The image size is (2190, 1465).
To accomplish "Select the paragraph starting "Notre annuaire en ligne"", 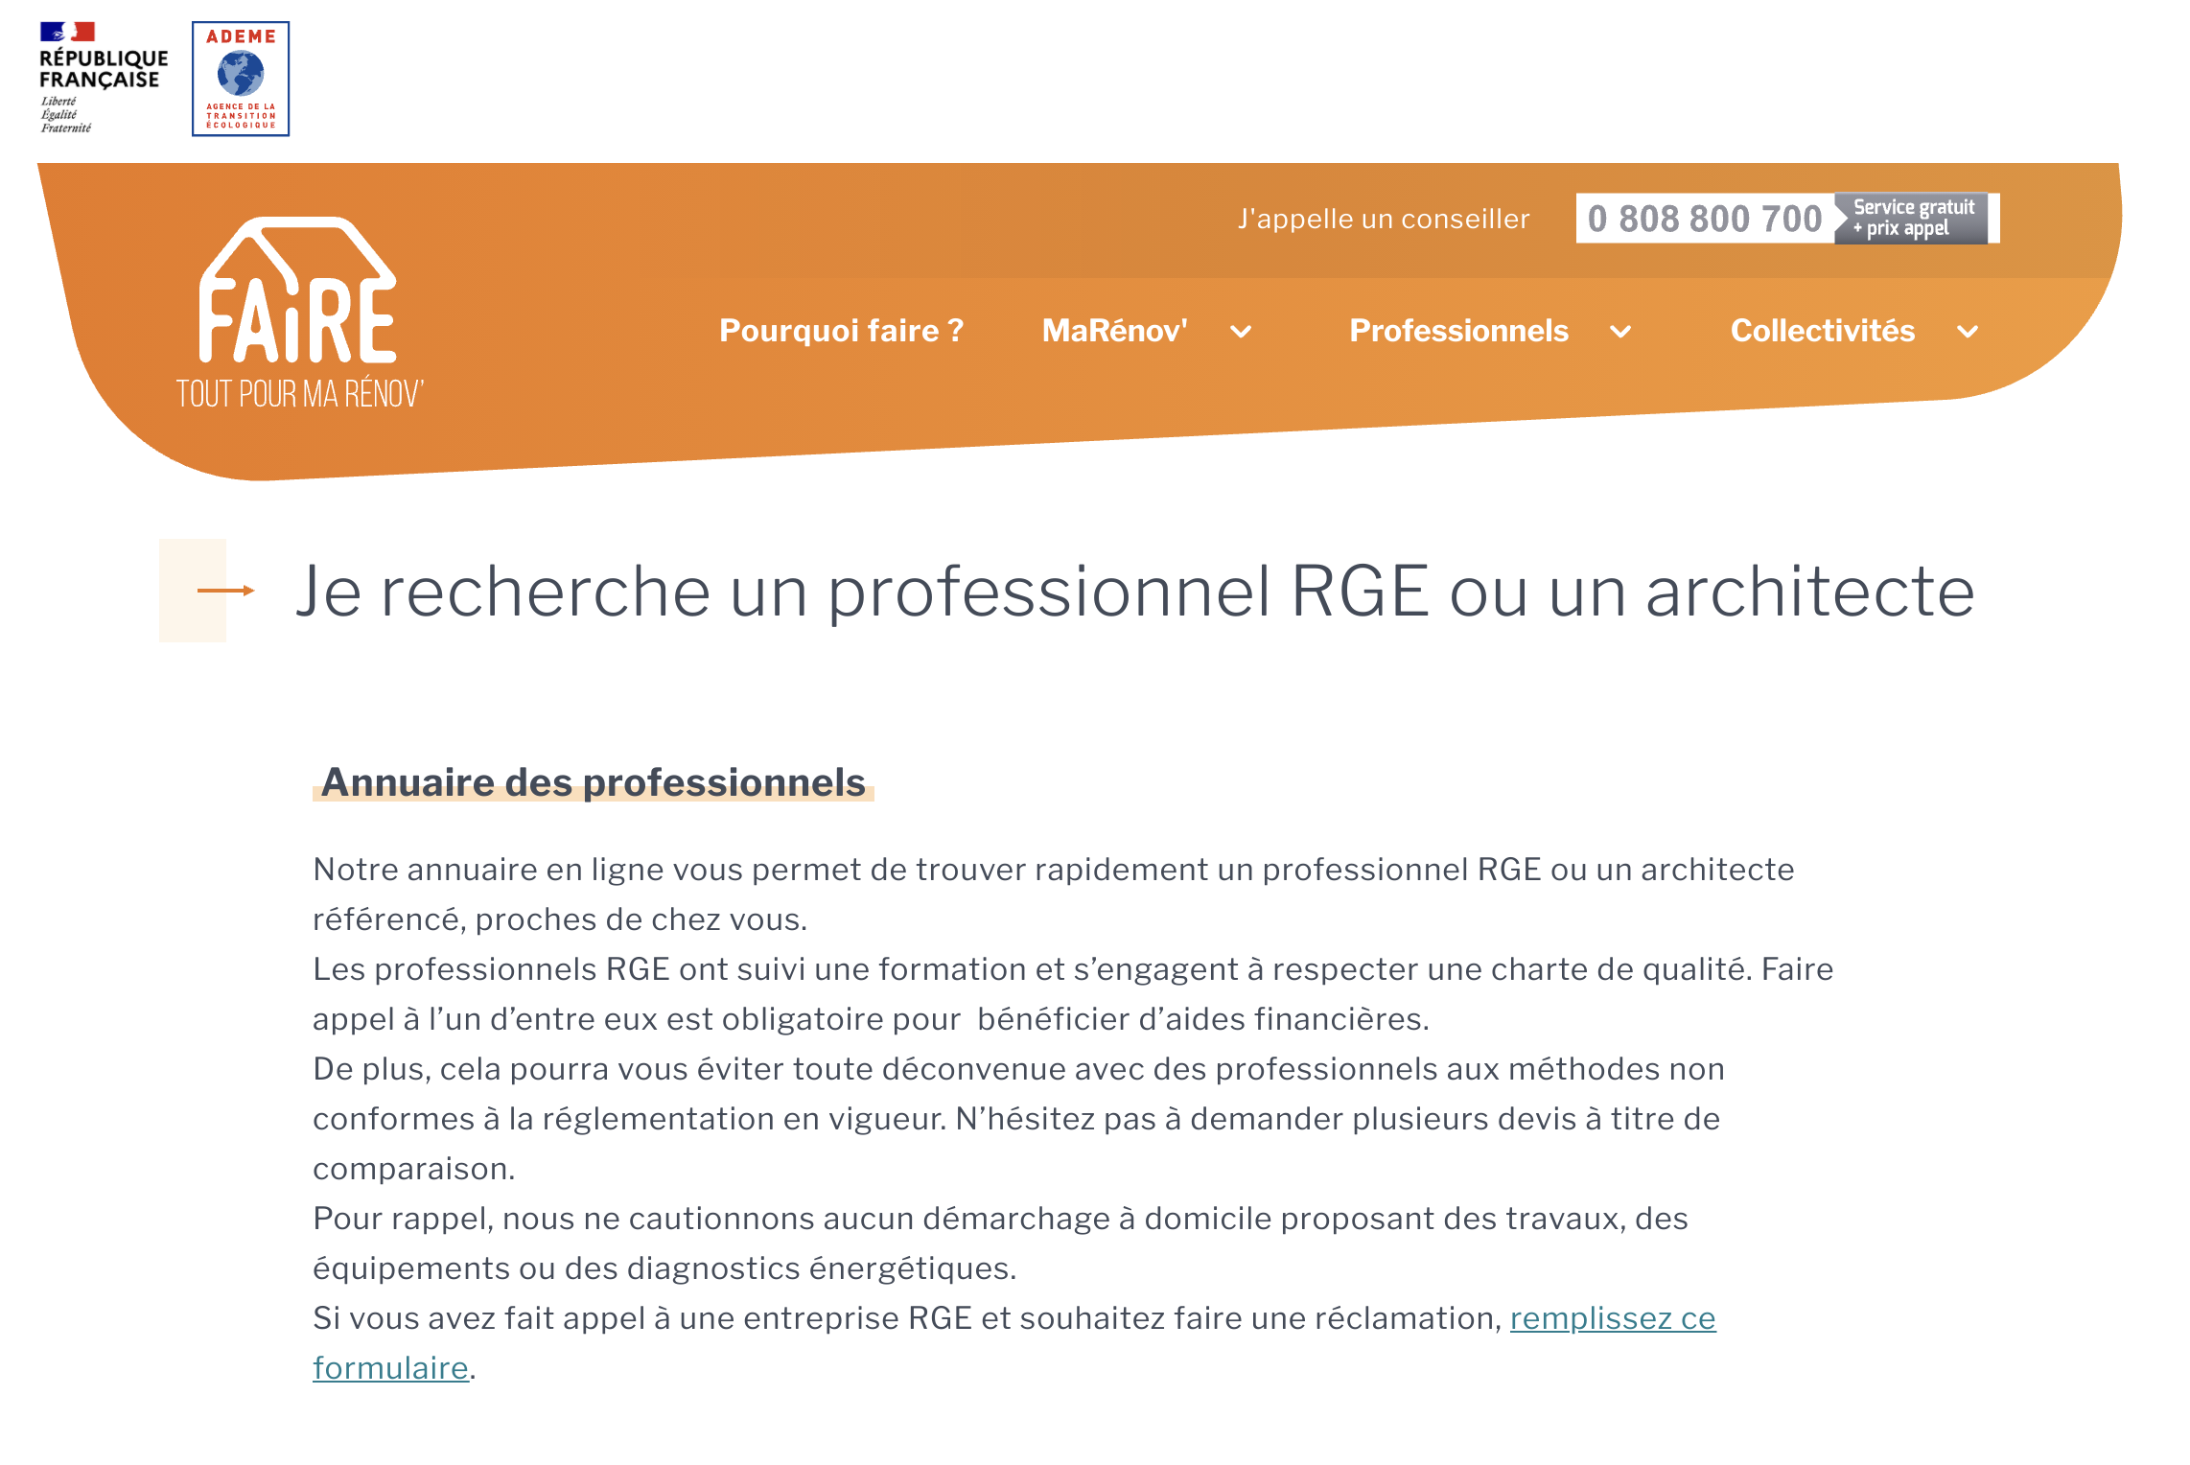I will (1054, 895).
